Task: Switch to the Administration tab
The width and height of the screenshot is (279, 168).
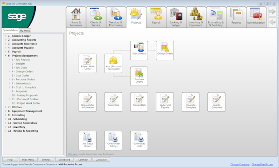Action: click(x=256, y=17)
